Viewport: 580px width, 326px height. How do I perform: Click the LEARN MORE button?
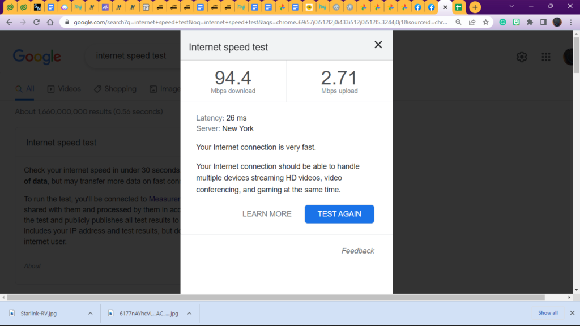[267, 214]
